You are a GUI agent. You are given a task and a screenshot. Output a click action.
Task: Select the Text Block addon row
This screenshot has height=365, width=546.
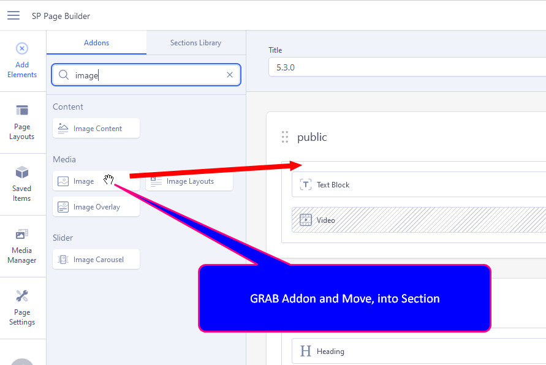[x=419, y=185]
